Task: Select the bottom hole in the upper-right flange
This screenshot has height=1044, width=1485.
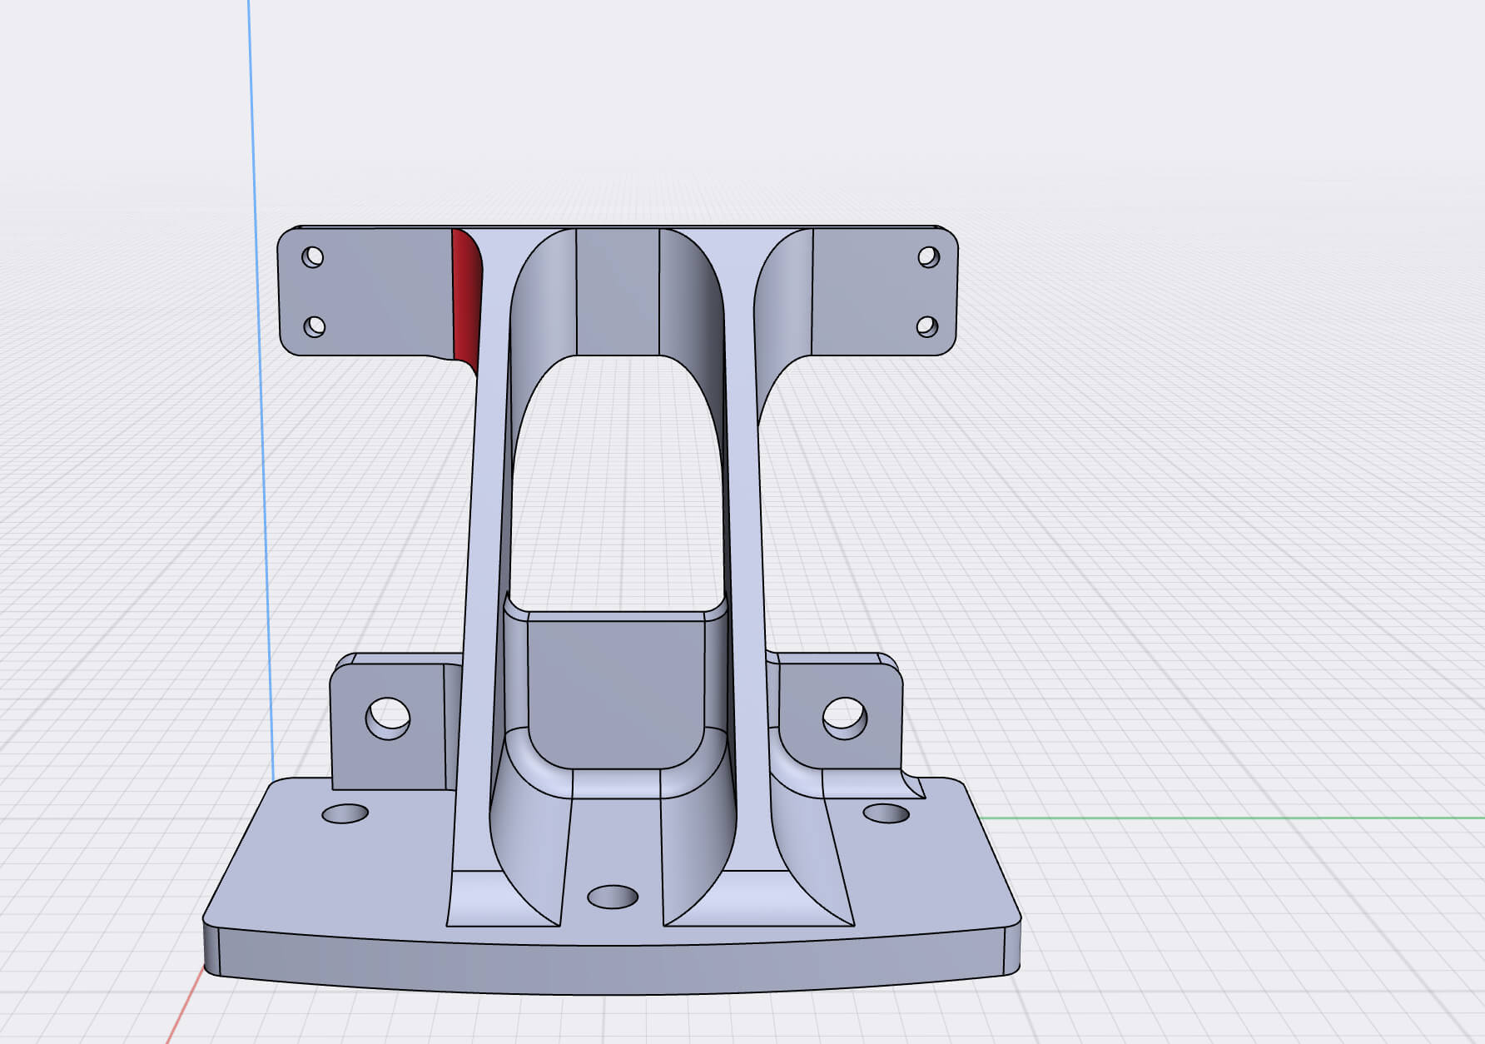Action: pos(927,326)
